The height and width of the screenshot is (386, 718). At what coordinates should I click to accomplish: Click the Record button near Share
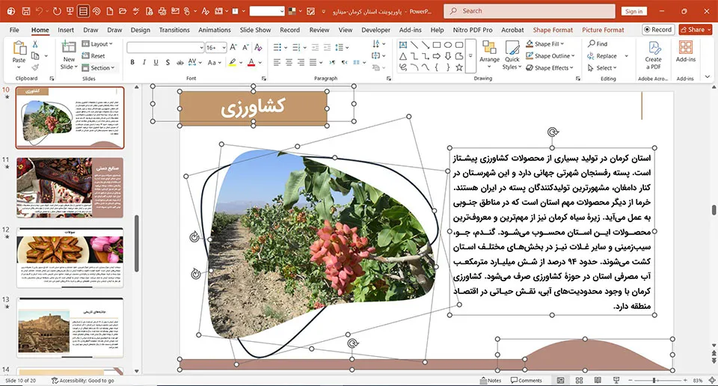[x=658, y=30]
